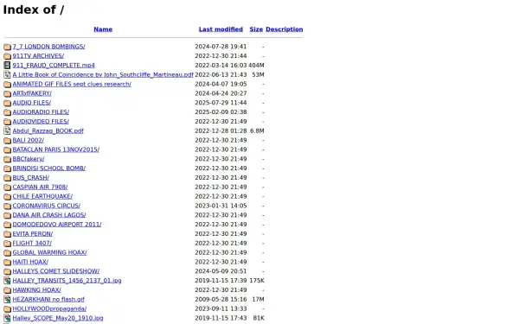Click the date 2019-11-15 17:39
The height and width of the screenshot is (324, 519).
coord(221,281)
